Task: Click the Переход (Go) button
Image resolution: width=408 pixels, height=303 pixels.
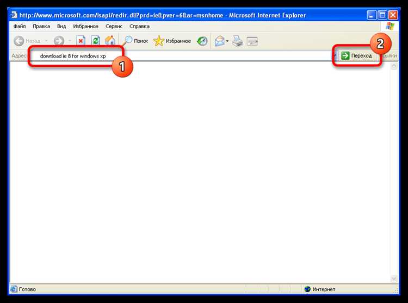Action: (x=357, y=56)
